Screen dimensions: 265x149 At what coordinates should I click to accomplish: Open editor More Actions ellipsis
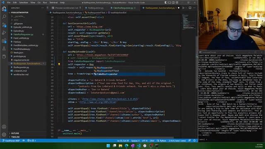194,8
